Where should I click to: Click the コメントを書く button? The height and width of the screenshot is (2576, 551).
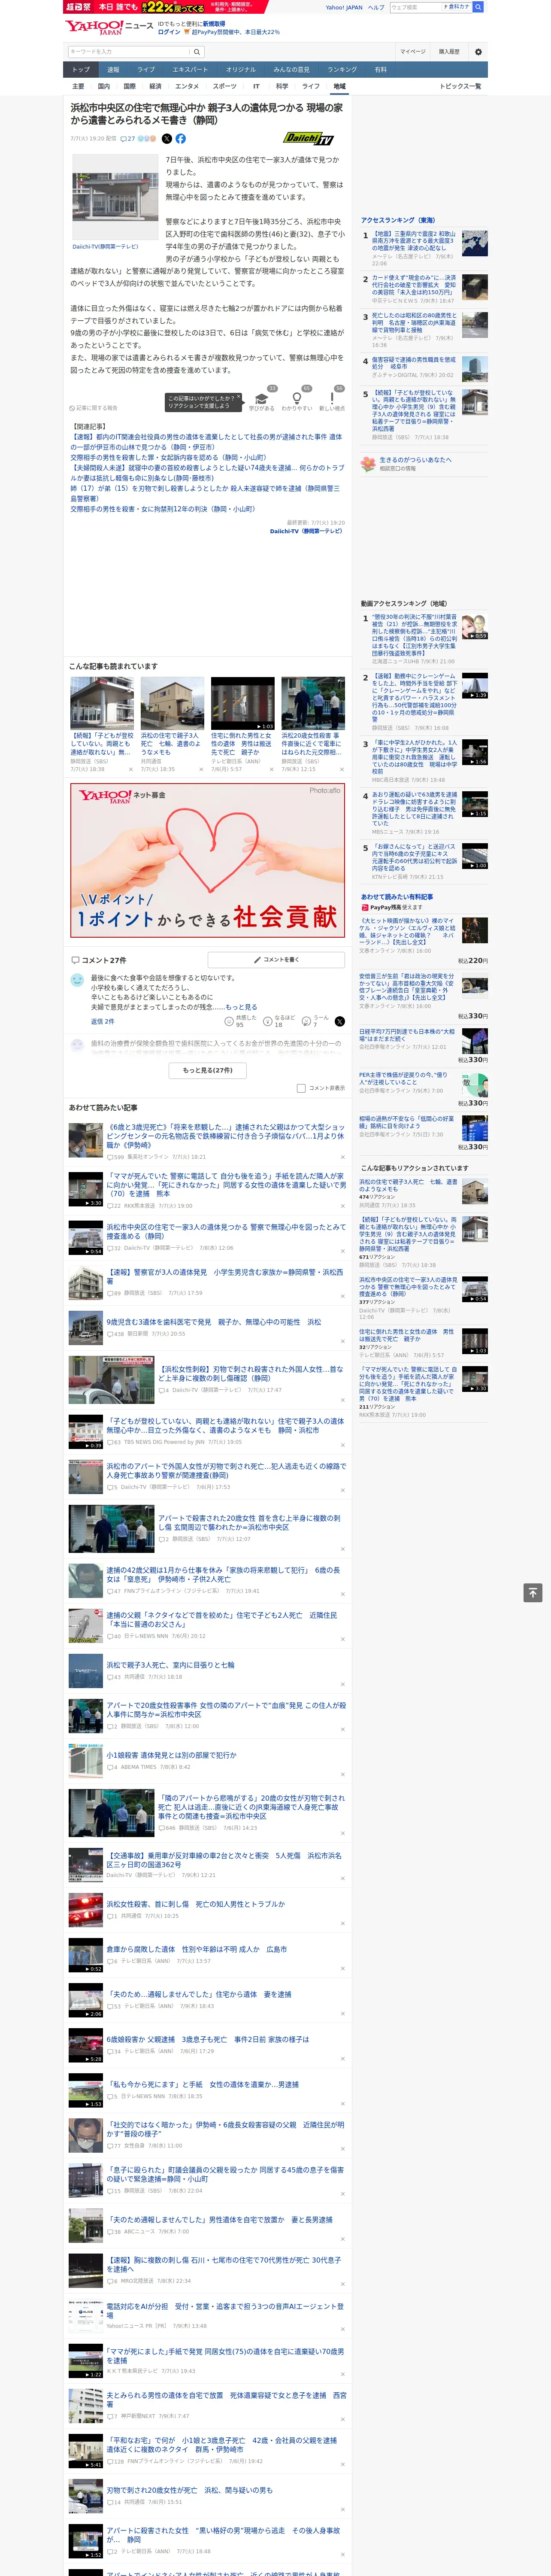click(x=276, y=959)
